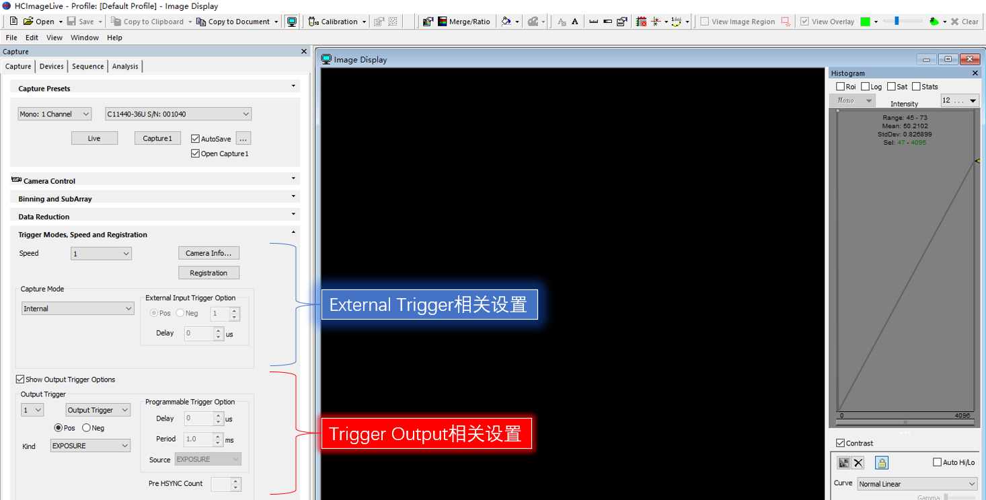Open the Window menu
986x500 pixels.
[85, 38]
